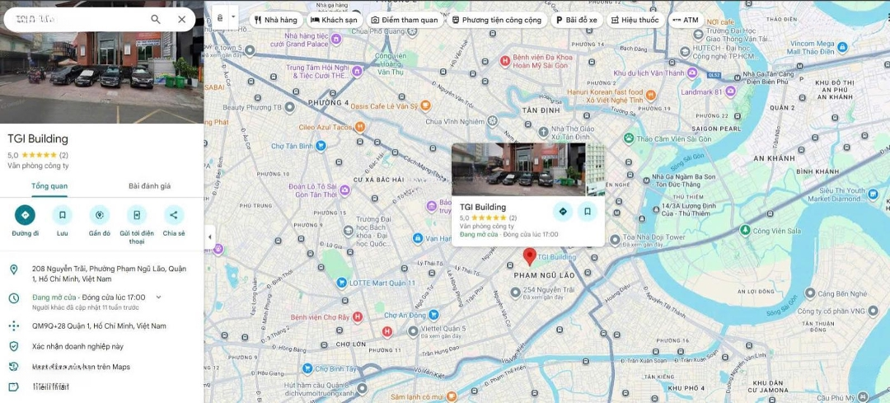Save the place with the Lưu icon
The height and width of the screenshot is (403, 890).
[x=62, y=215]
